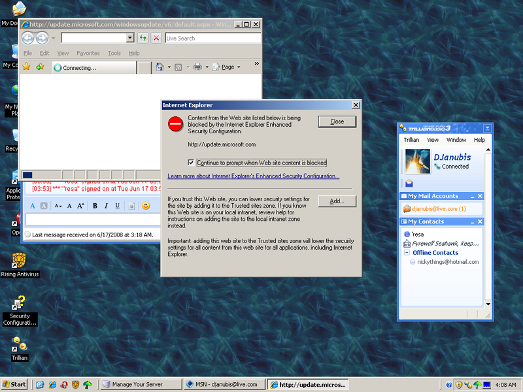Collapse the Offline Contacts group
This screenshot has height=392, width=523.
tap(407, 253)
